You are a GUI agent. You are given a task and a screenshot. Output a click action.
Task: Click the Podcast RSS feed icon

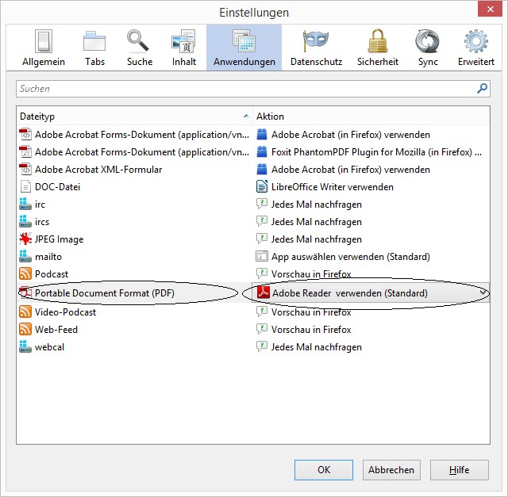[25, 273]
